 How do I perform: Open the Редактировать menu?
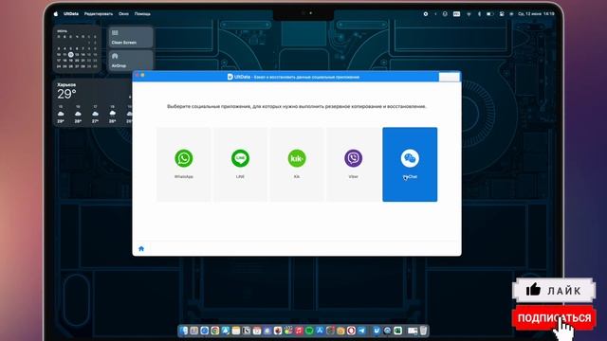pyautogui.click(x=99, y=13)
